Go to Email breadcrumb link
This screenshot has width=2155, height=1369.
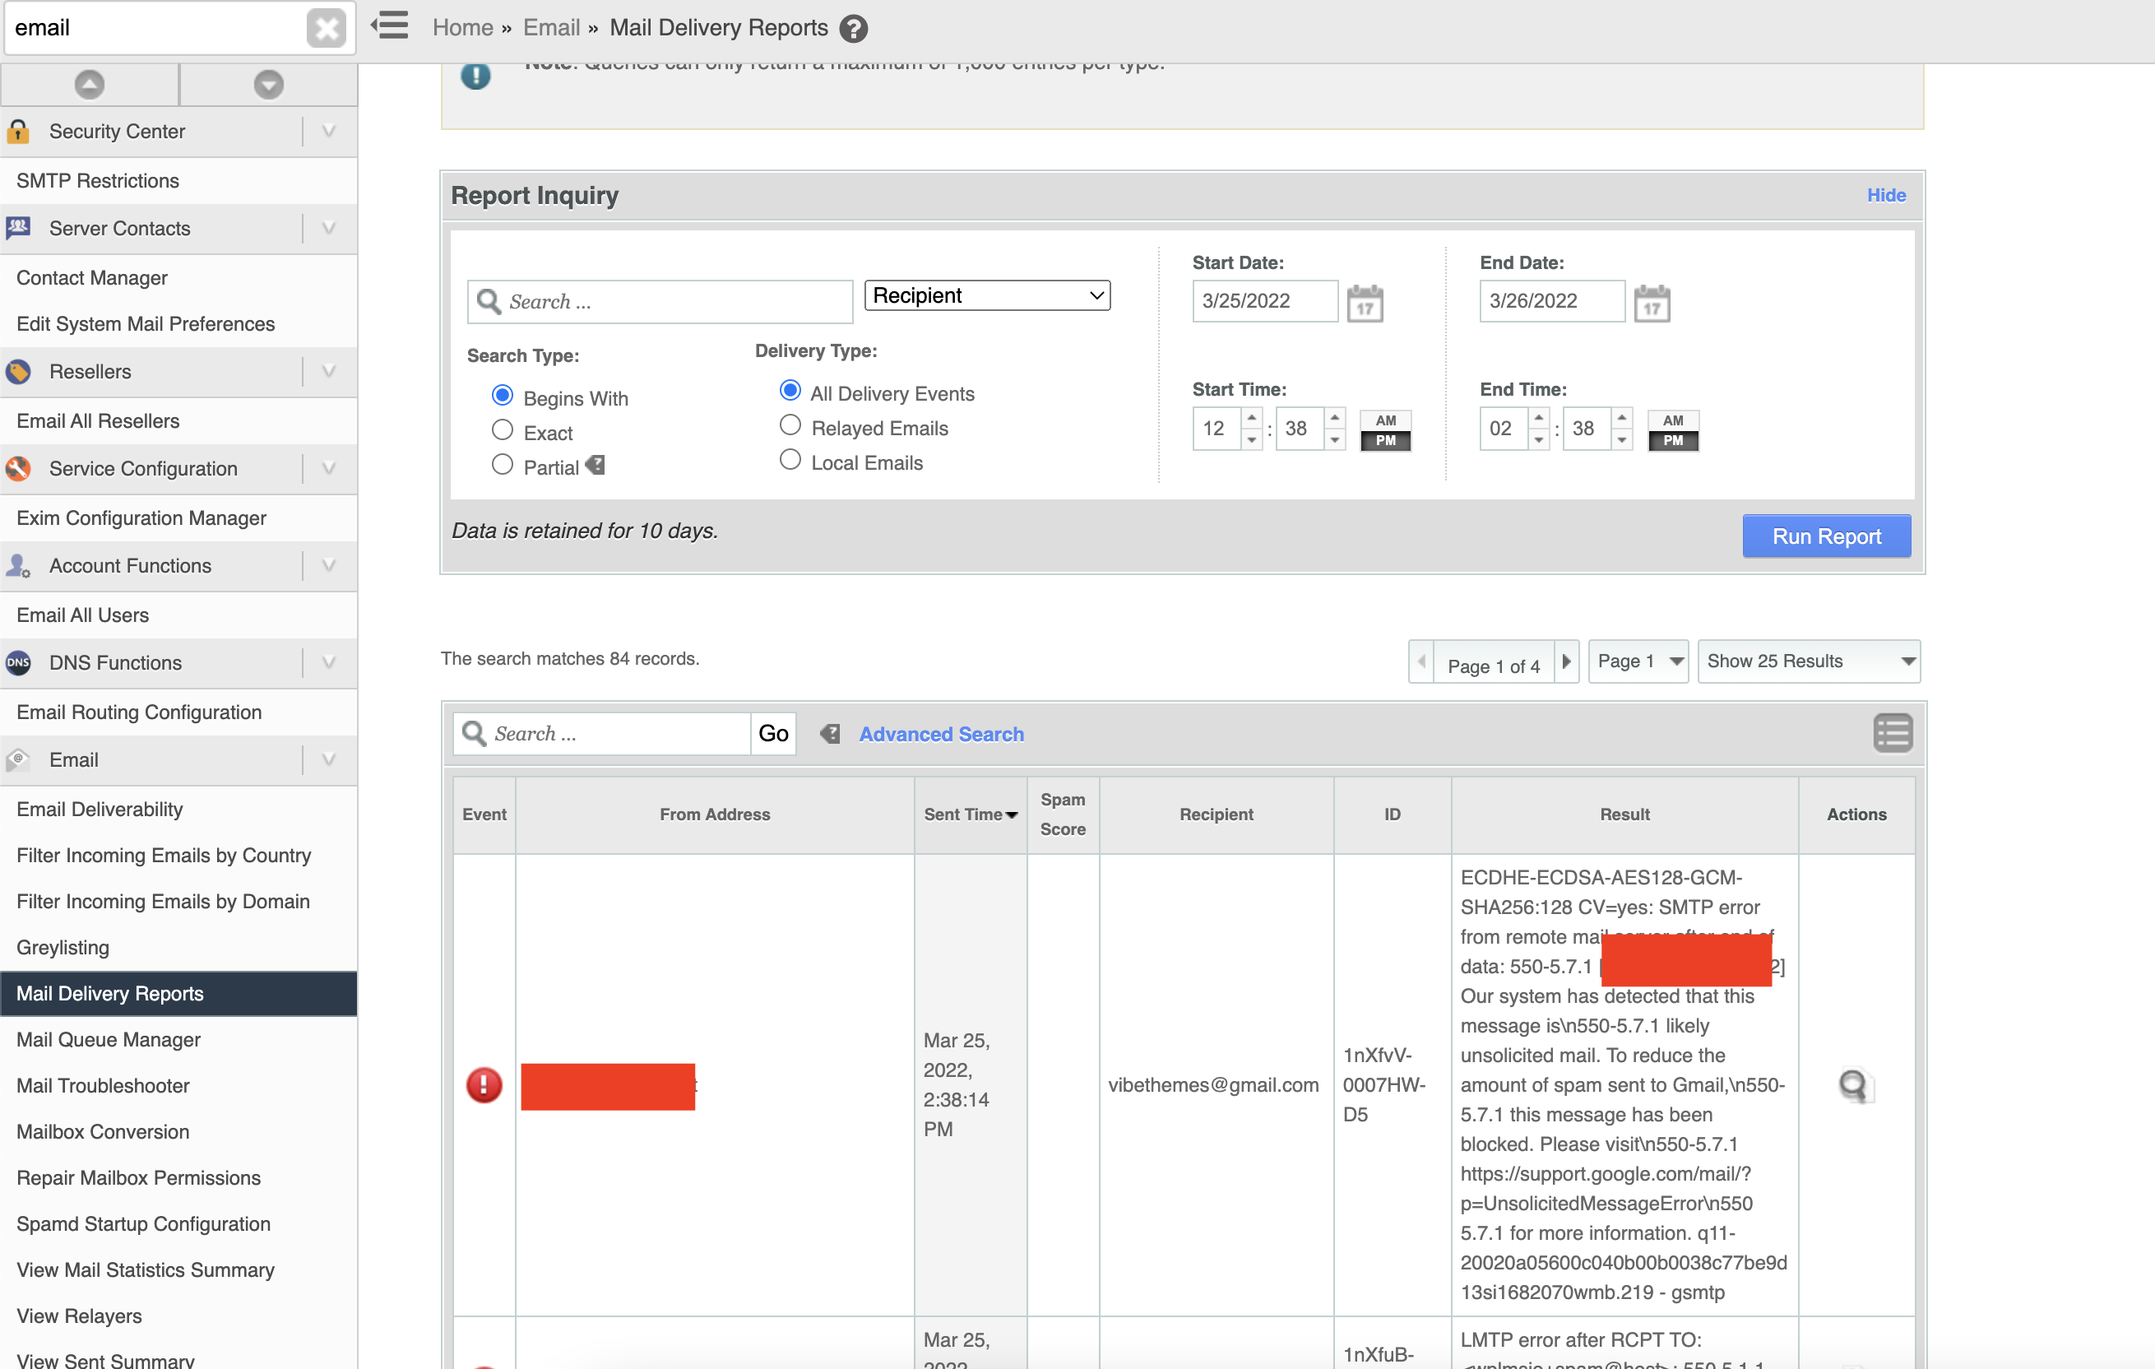coord(551,28)
